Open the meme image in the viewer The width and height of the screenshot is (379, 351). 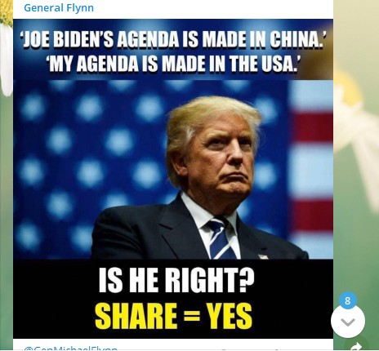(x=173, y=179)
